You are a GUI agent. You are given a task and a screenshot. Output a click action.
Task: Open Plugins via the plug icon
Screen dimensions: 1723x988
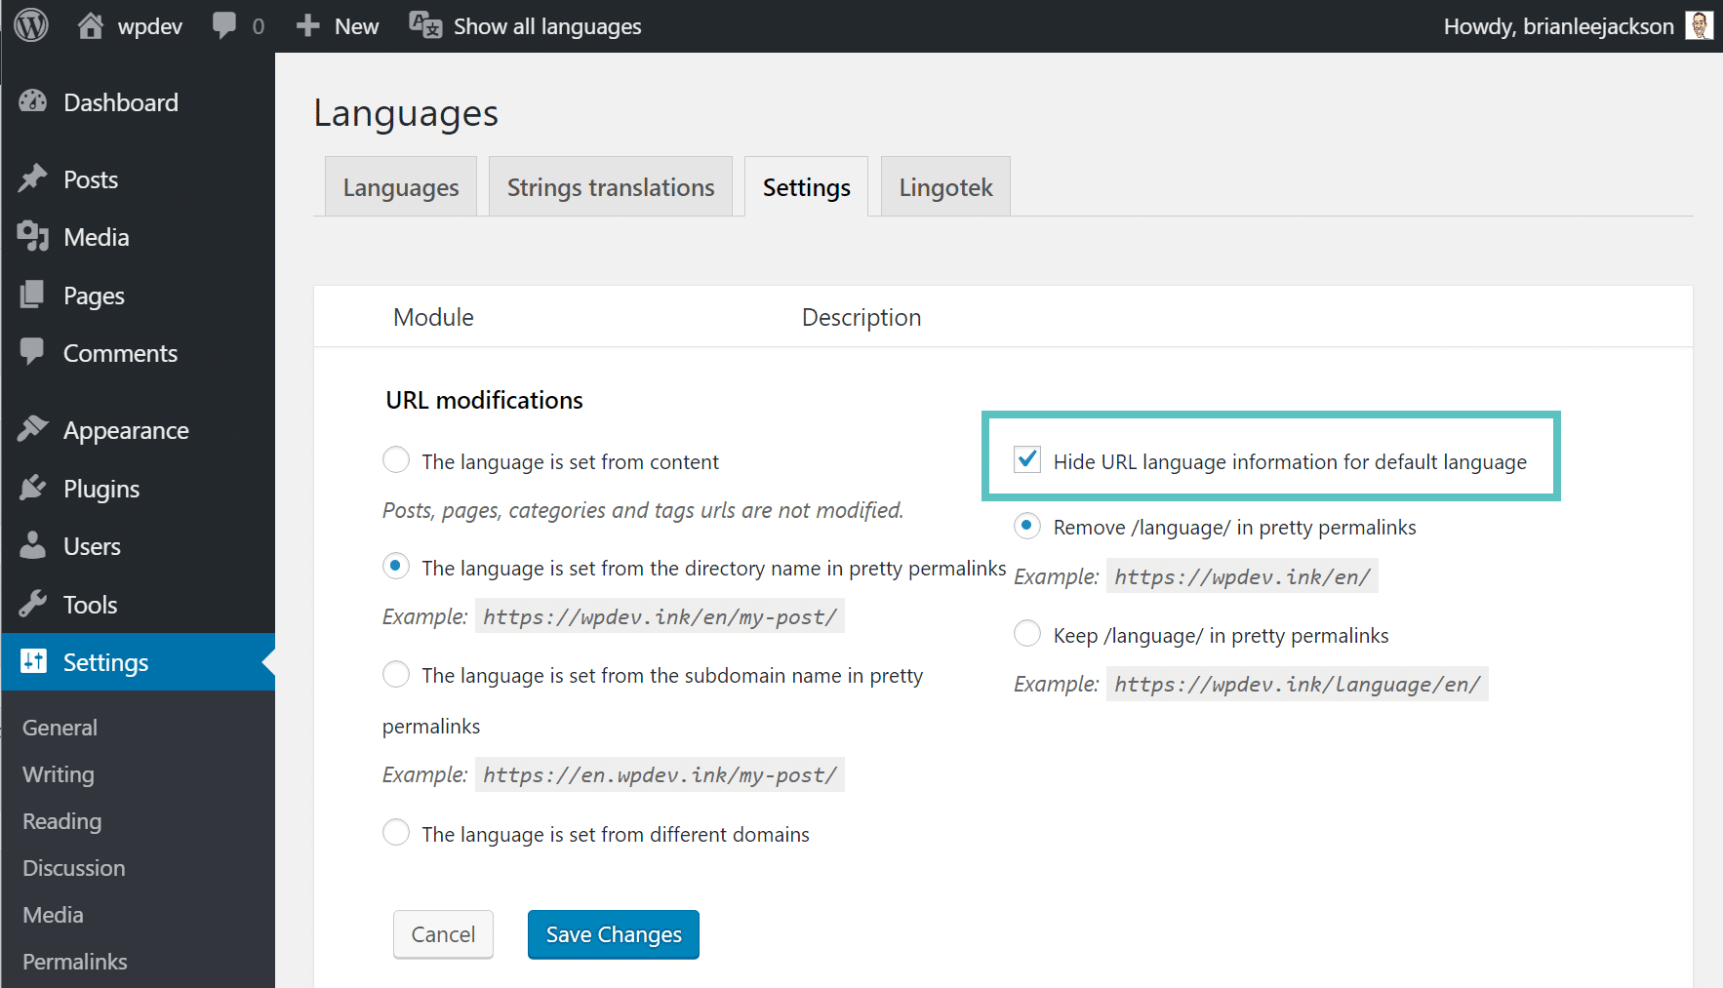click(34, 488)
